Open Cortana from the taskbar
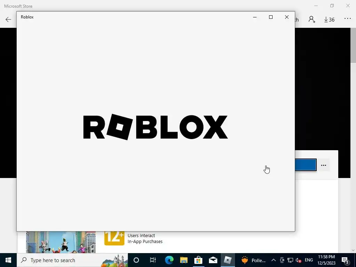Image resolution: width=356 pixels, height=267 pixels. tap(136, 260)
